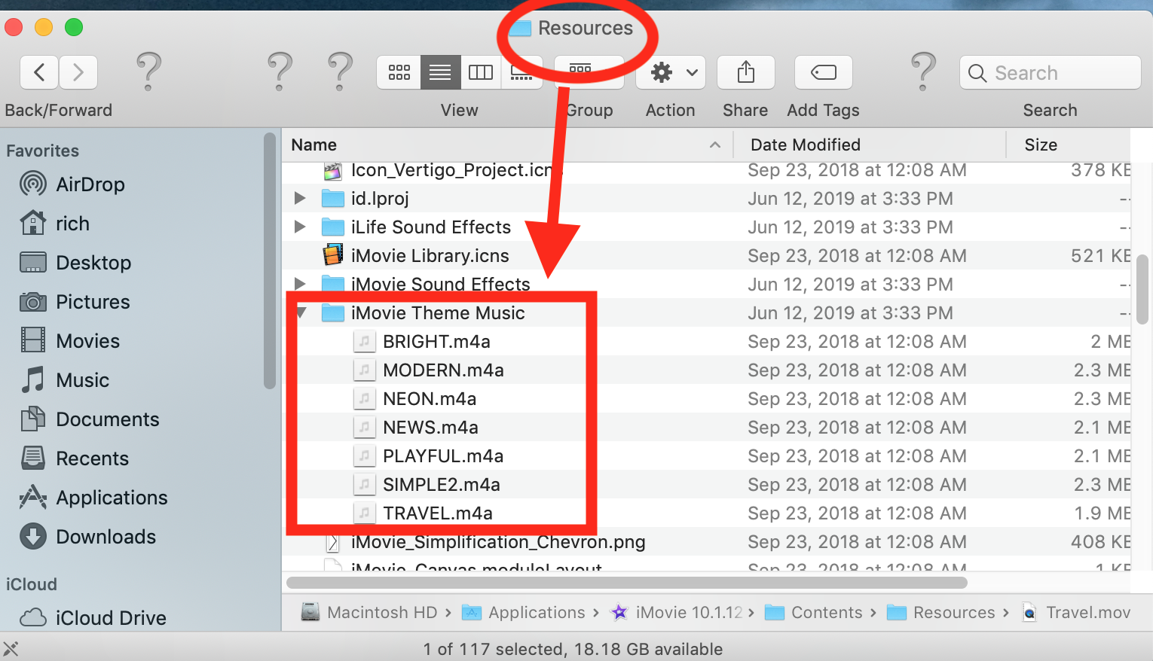Click the BRIGHT.m4a audio file icon
This screenshot has height=661, width=1153.
[x=365, y=342]
